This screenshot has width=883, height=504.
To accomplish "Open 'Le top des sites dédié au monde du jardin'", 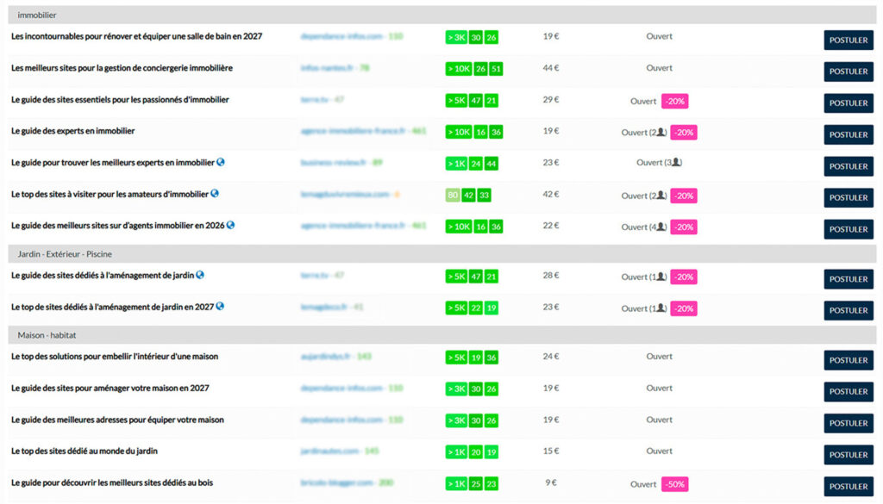I will pos(85,451).
